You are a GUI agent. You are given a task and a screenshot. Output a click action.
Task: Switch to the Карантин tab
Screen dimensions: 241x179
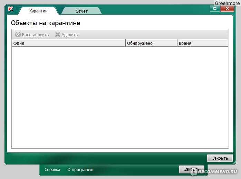point(38,11)
